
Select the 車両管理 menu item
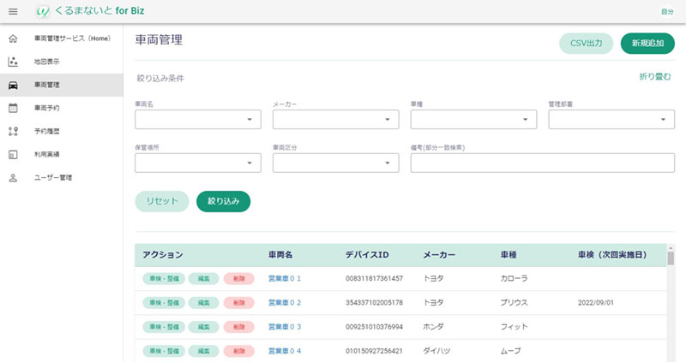pyautogui.click(x=61, y=85)
